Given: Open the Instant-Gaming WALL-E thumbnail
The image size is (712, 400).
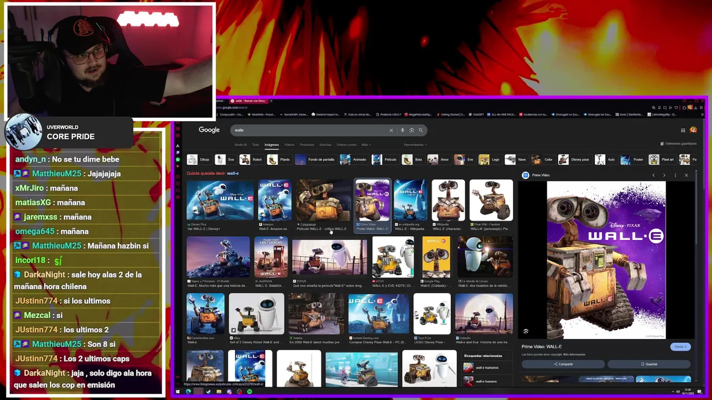Looking at the screenshot, I should click(378, 314).
